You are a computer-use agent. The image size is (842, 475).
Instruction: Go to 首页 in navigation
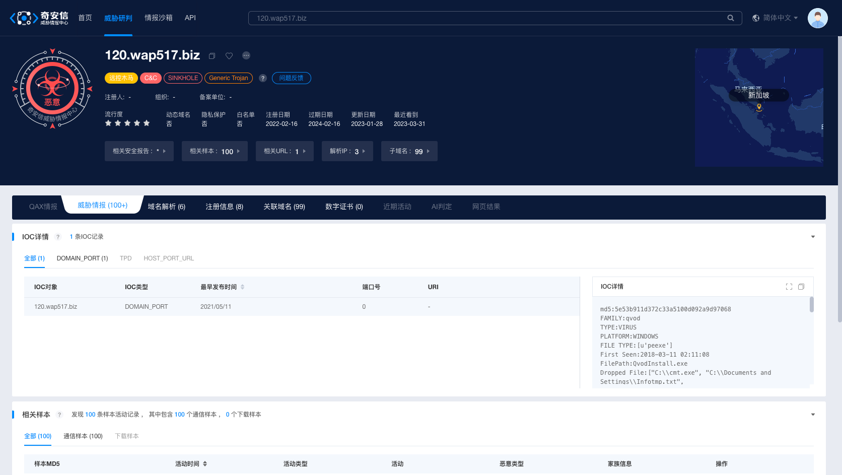pos(85,18)
